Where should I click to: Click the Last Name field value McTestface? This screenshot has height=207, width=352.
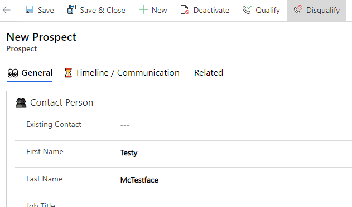[x=139, y=180]
